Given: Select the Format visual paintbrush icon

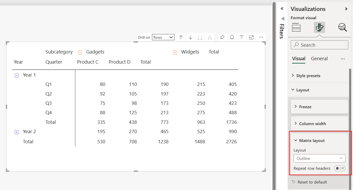Looking at the screenshot, I should point(319,27).
